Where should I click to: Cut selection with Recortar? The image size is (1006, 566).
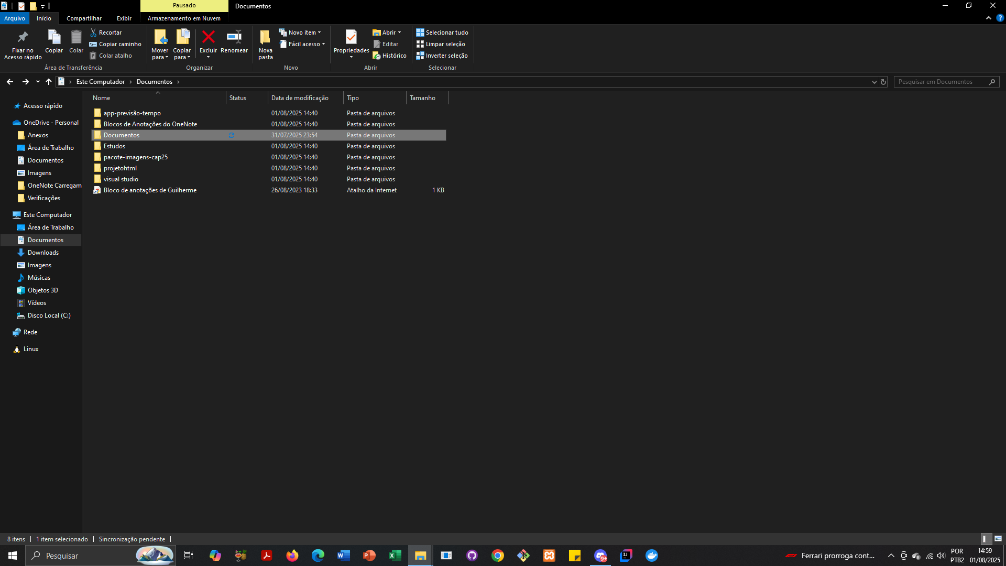[106, 32]
